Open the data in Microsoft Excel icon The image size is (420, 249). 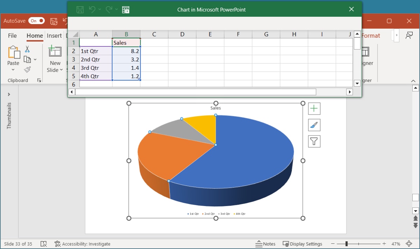click(126, 9)
